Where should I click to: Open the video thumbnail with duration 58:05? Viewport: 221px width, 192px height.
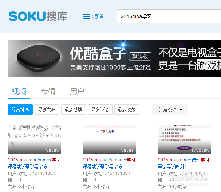coord(34,139)
